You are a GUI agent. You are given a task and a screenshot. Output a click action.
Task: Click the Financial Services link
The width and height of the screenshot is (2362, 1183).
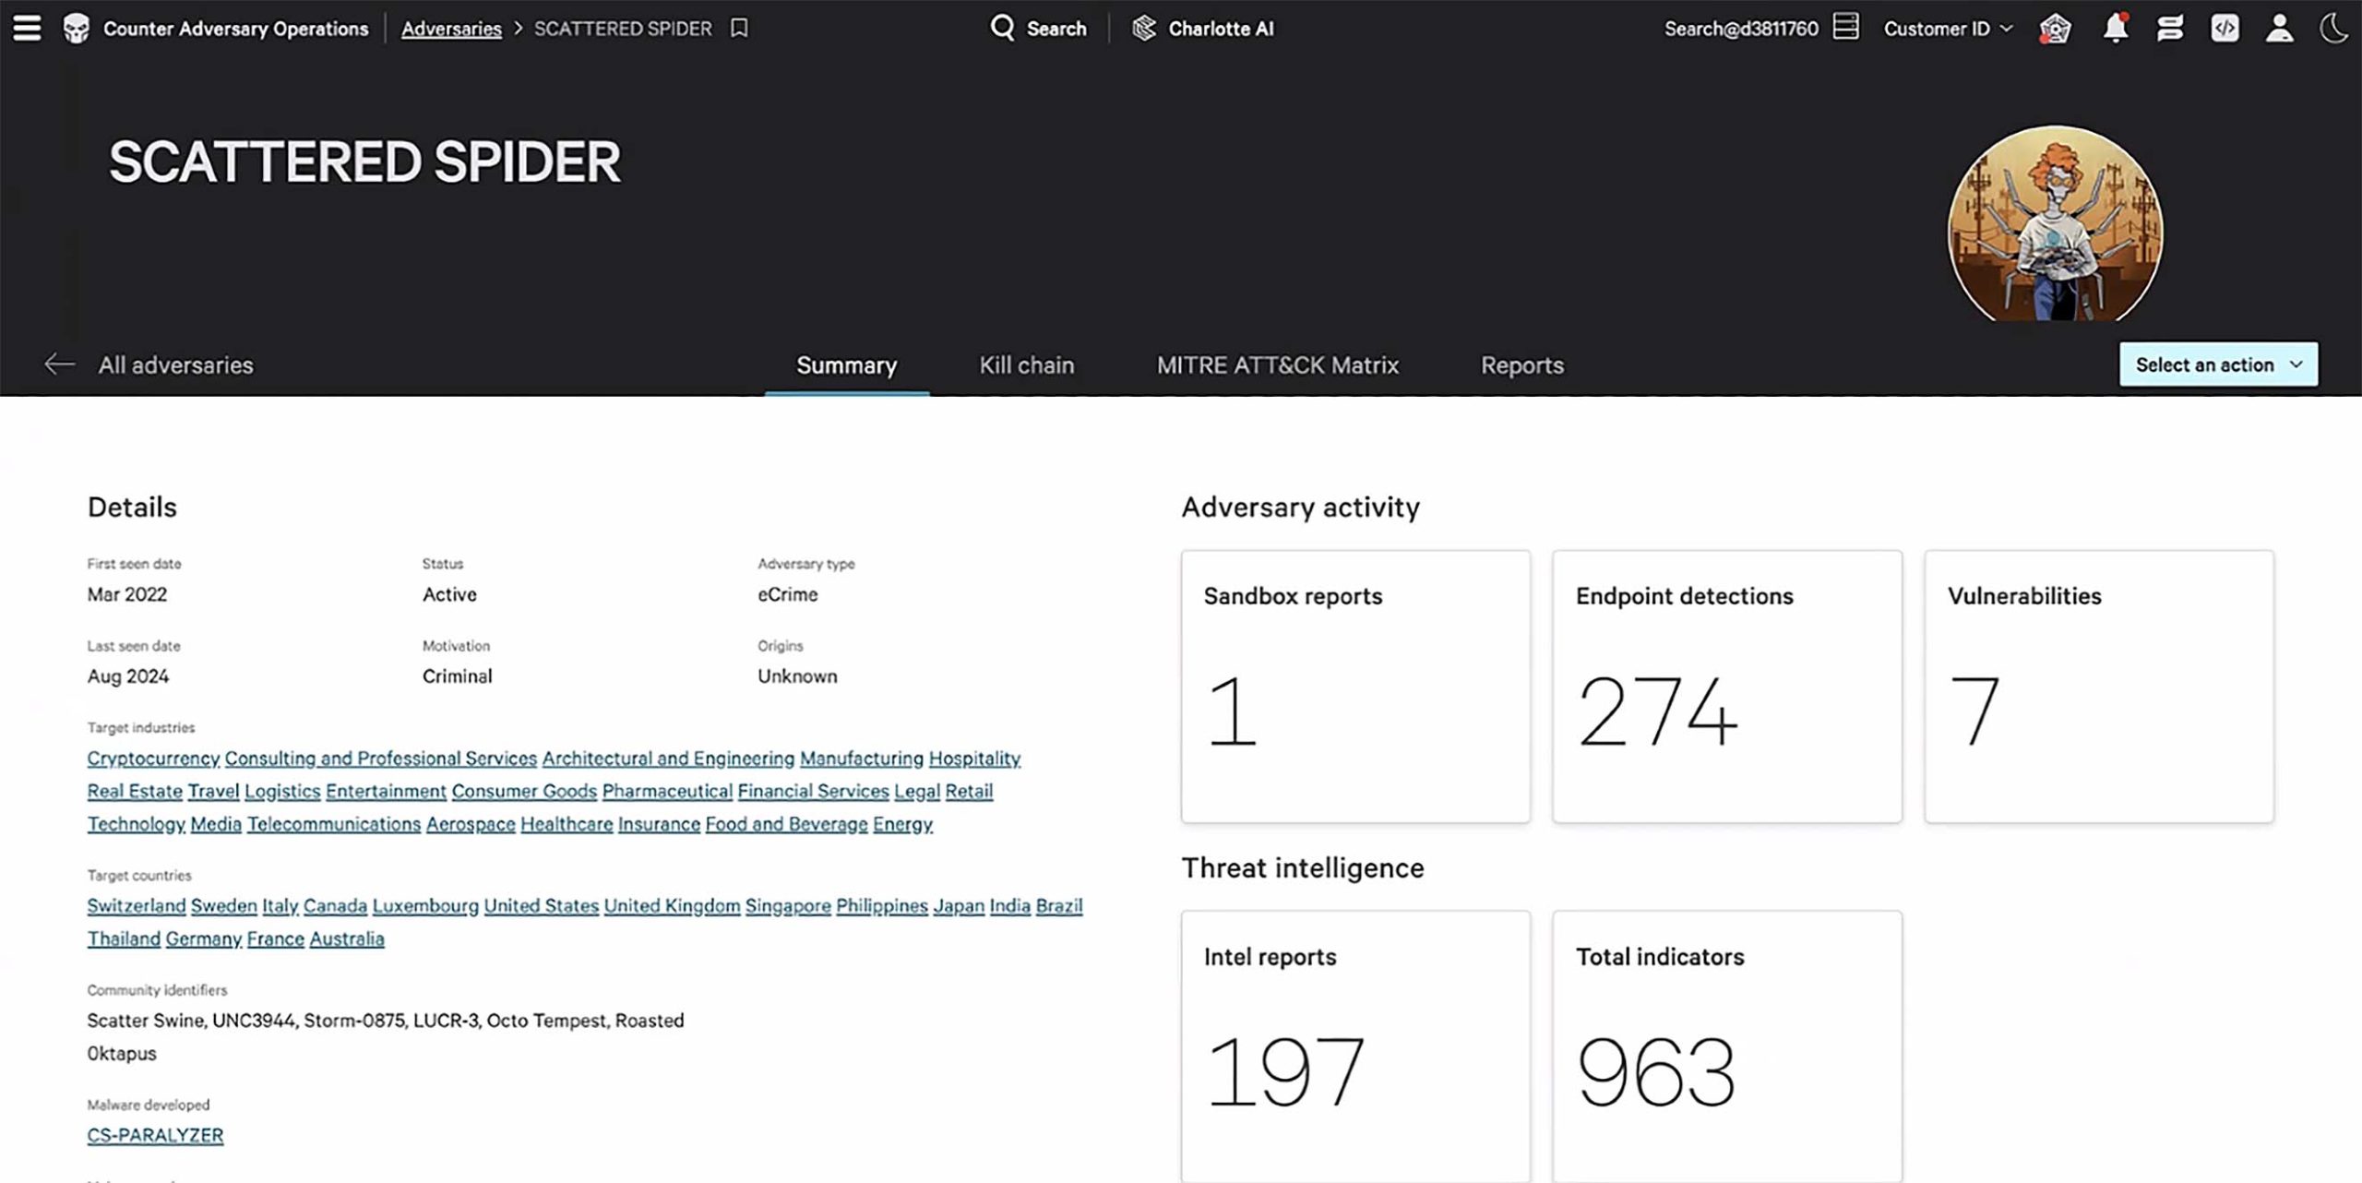click(x=813, y=792)
